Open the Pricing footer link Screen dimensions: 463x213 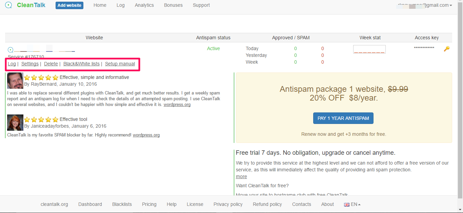(x=149, y=204)
